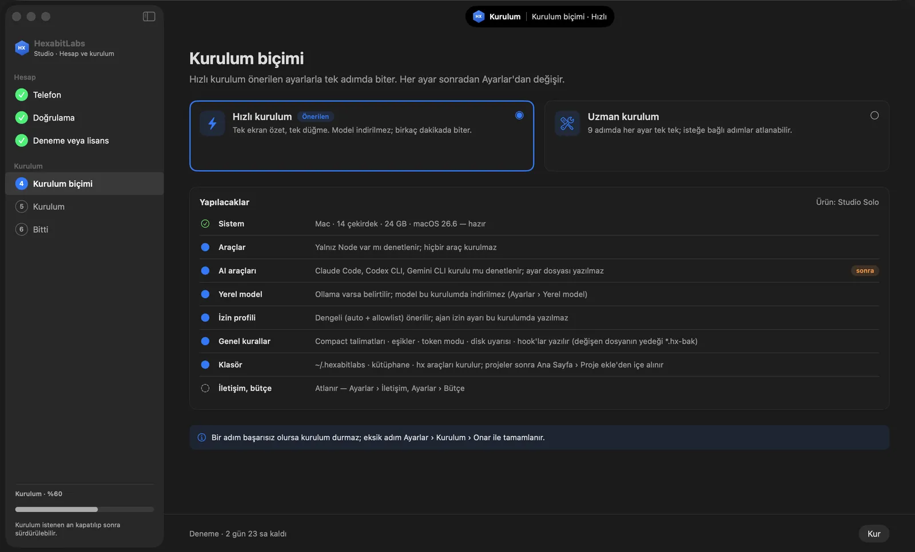Viewport: 915px width, 552px height.
Task: Click the blue dot in Yerel model row
Action: tap(205, 294)
